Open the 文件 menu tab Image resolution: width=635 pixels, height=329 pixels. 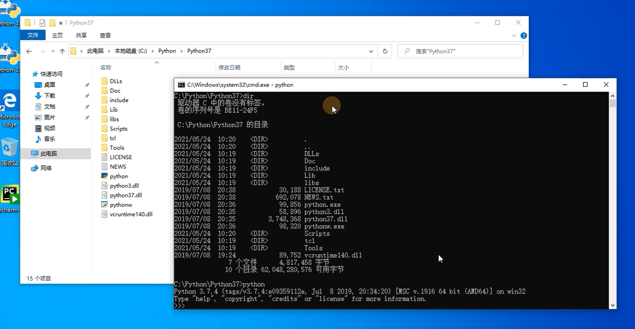tap(33, 35)
